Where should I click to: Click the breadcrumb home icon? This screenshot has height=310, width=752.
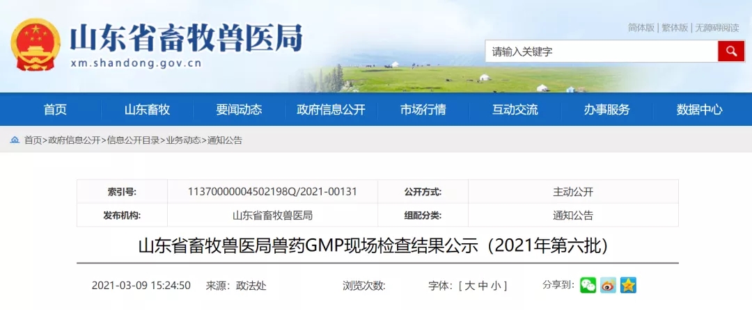point(15,140)
